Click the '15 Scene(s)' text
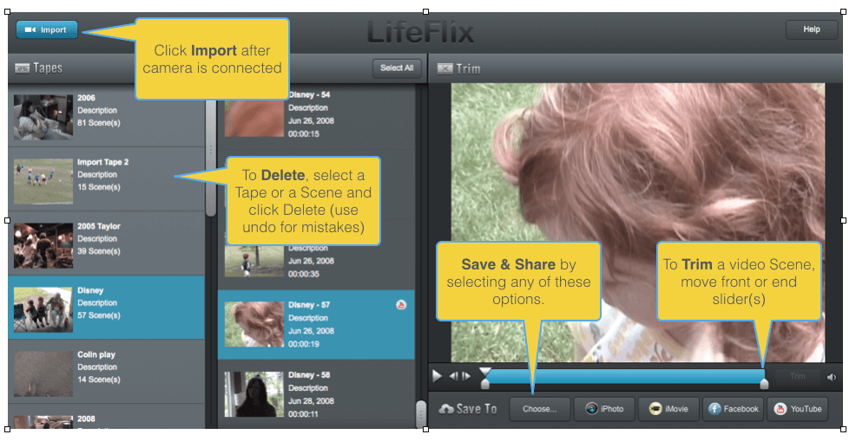 pos(99,187)
